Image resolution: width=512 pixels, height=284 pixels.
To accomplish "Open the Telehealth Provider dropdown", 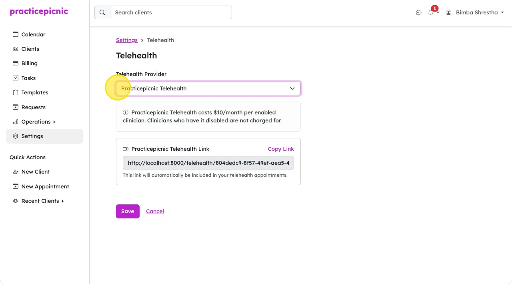I will tap(208, 88).
